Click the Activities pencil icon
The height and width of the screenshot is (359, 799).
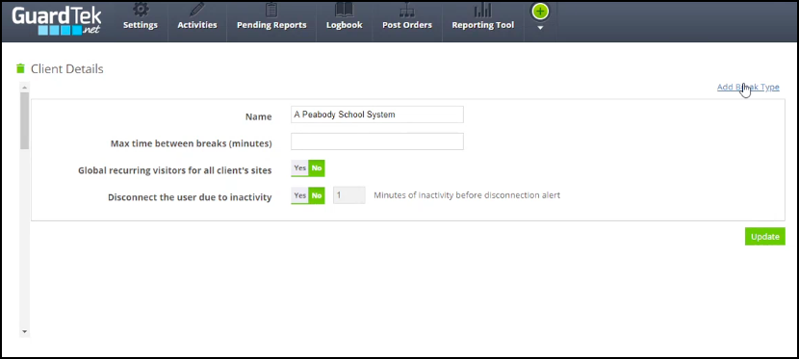tap(197, 10)
